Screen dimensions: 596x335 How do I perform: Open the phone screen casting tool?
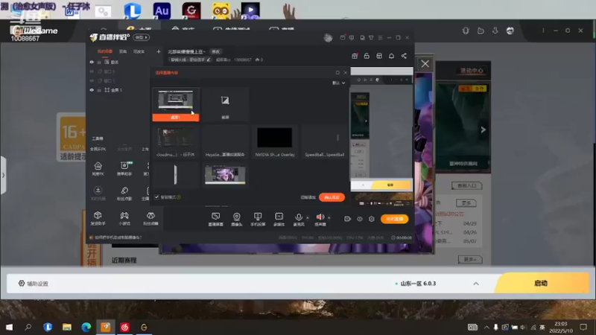(258, 219)
